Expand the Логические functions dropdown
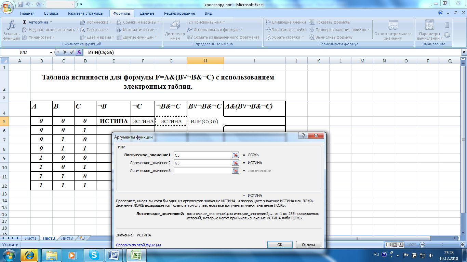 (x=97, y=22)
